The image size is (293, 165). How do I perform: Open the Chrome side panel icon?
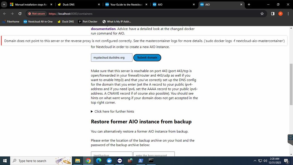(273, 14)
